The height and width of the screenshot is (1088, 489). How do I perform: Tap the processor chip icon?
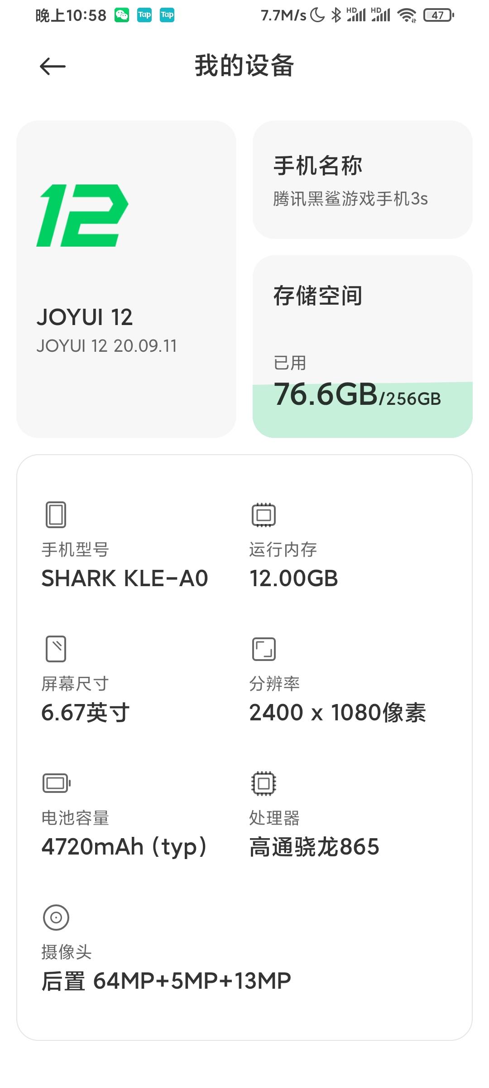[x=264, y=783]
